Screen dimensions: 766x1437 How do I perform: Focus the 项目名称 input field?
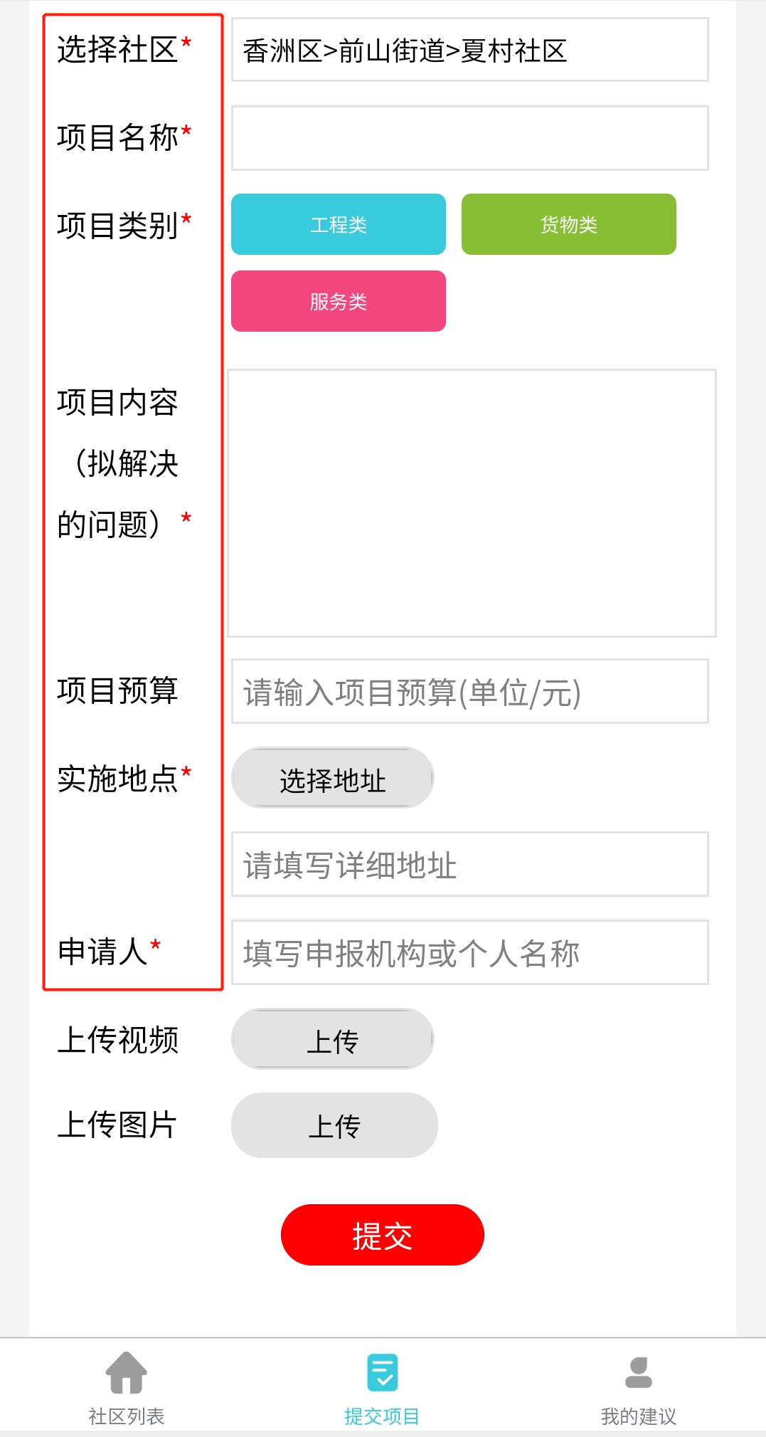point(469,138)
